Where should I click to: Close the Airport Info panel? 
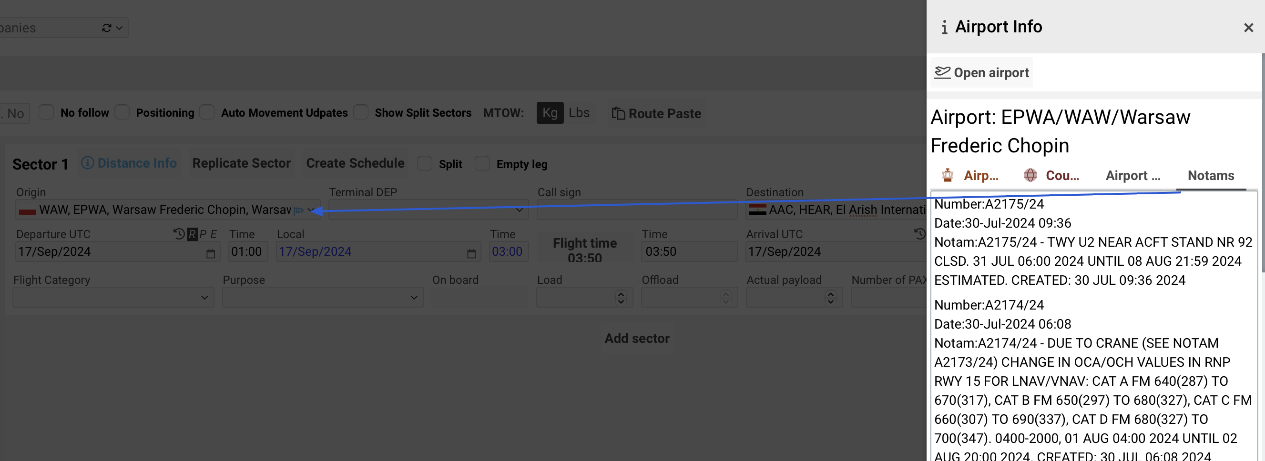(1248, 28)
